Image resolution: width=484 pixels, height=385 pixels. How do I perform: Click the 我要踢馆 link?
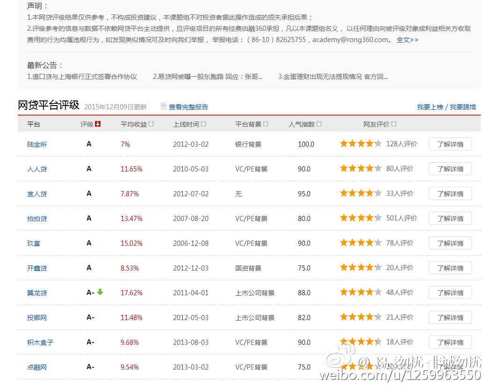[x=462, y=107]
